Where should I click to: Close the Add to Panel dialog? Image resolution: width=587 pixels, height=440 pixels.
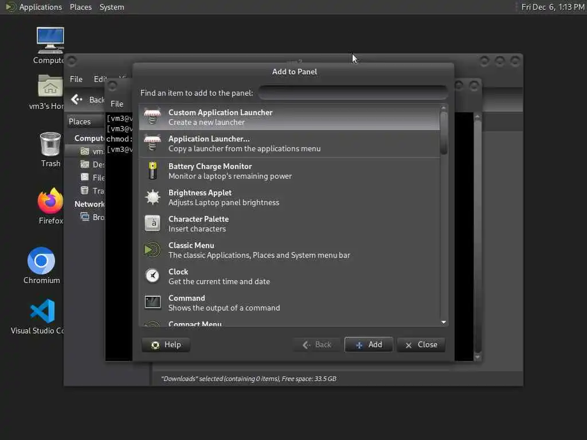421,344
